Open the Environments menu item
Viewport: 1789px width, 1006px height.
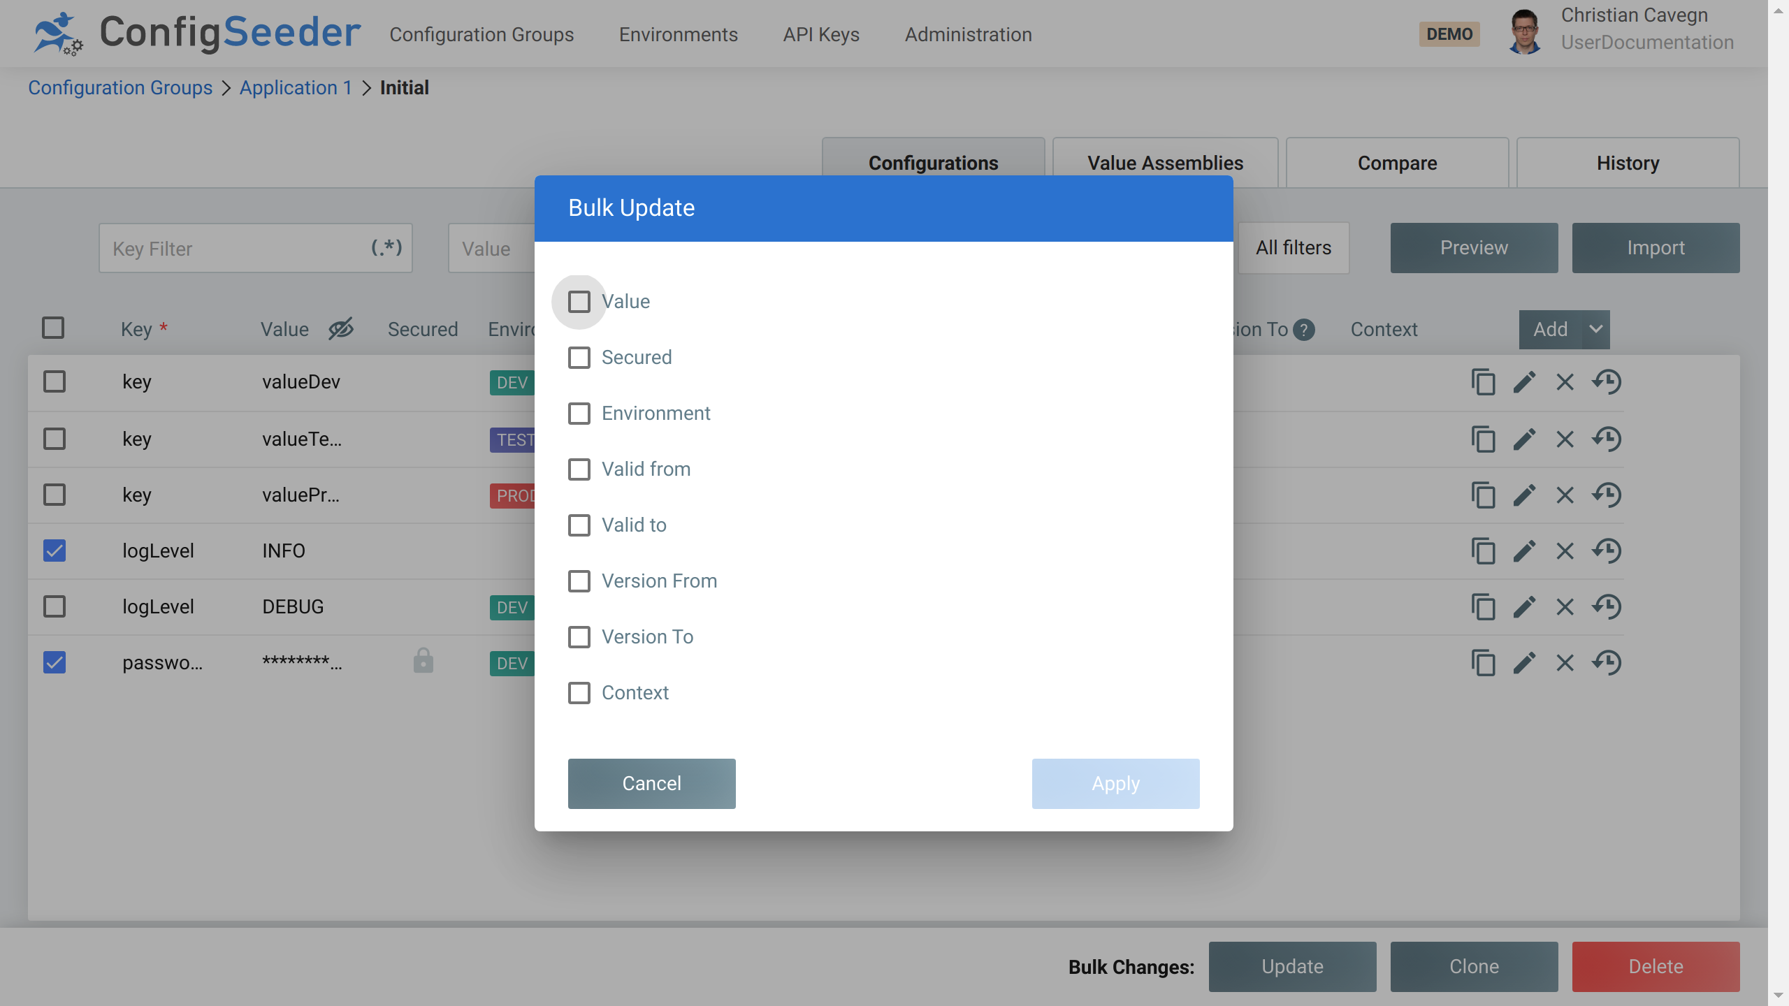pos(678,34)
